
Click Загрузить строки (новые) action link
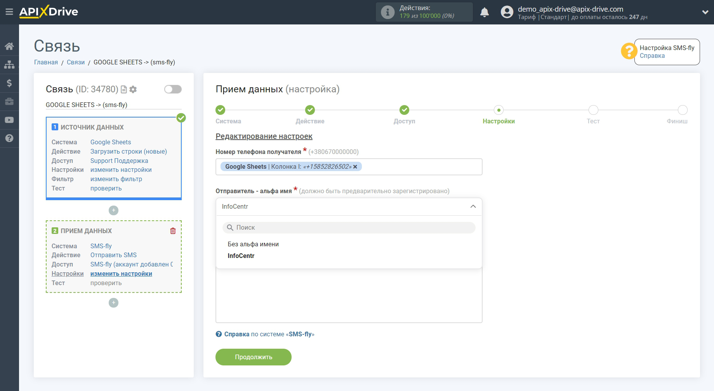[129, 151]
